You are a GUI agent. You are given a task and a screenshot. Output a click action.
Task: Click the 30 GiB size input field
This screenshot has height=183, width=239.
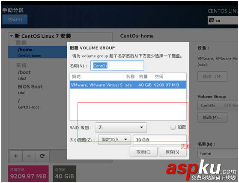(x=160, y=140)
